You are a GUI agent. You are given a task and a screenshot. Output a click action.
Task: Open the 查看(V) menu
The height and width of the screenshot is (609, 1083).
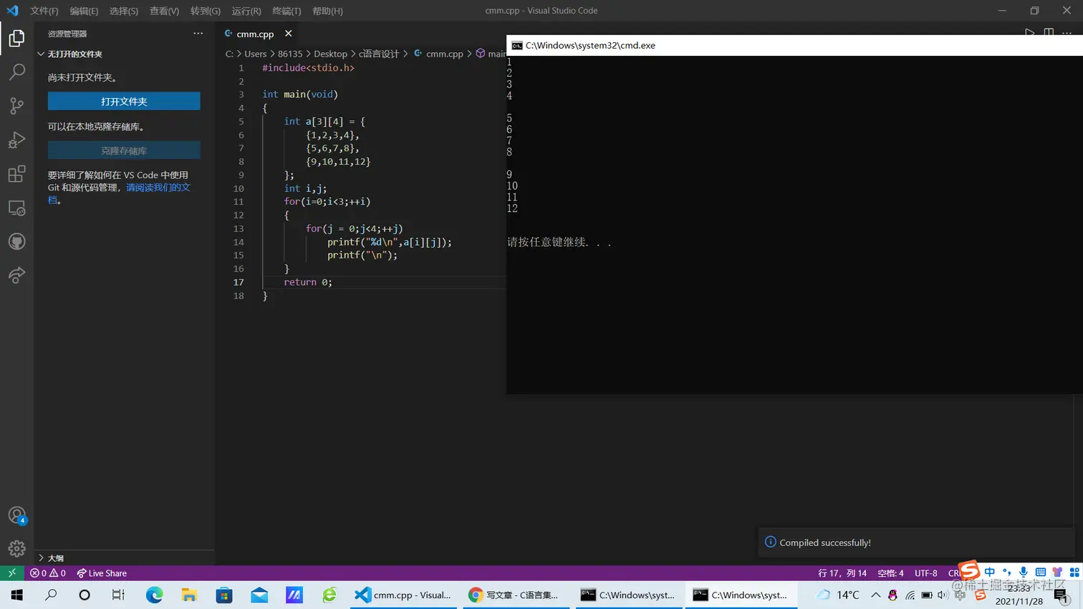point(164,11)
